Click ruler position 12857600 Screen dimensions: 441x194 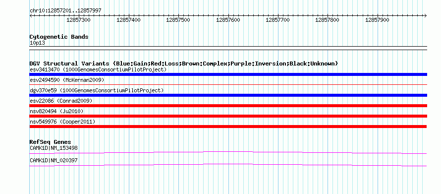click(x=228, y=20)
